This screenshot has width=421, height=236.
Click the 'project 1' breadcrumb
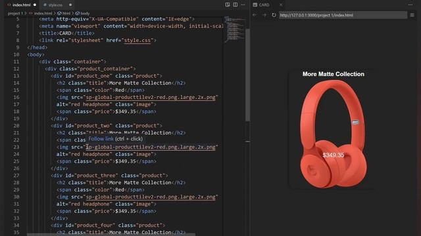(x=15, y=13)
